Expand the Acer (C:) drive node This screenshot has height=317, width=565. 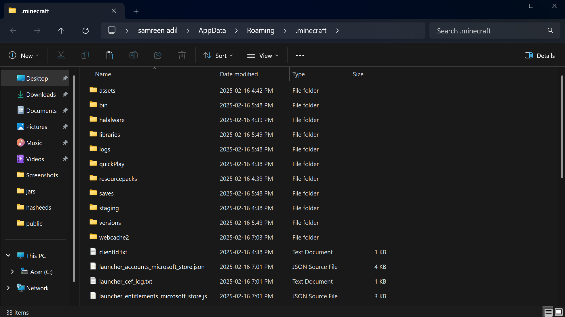coord(12,272)
